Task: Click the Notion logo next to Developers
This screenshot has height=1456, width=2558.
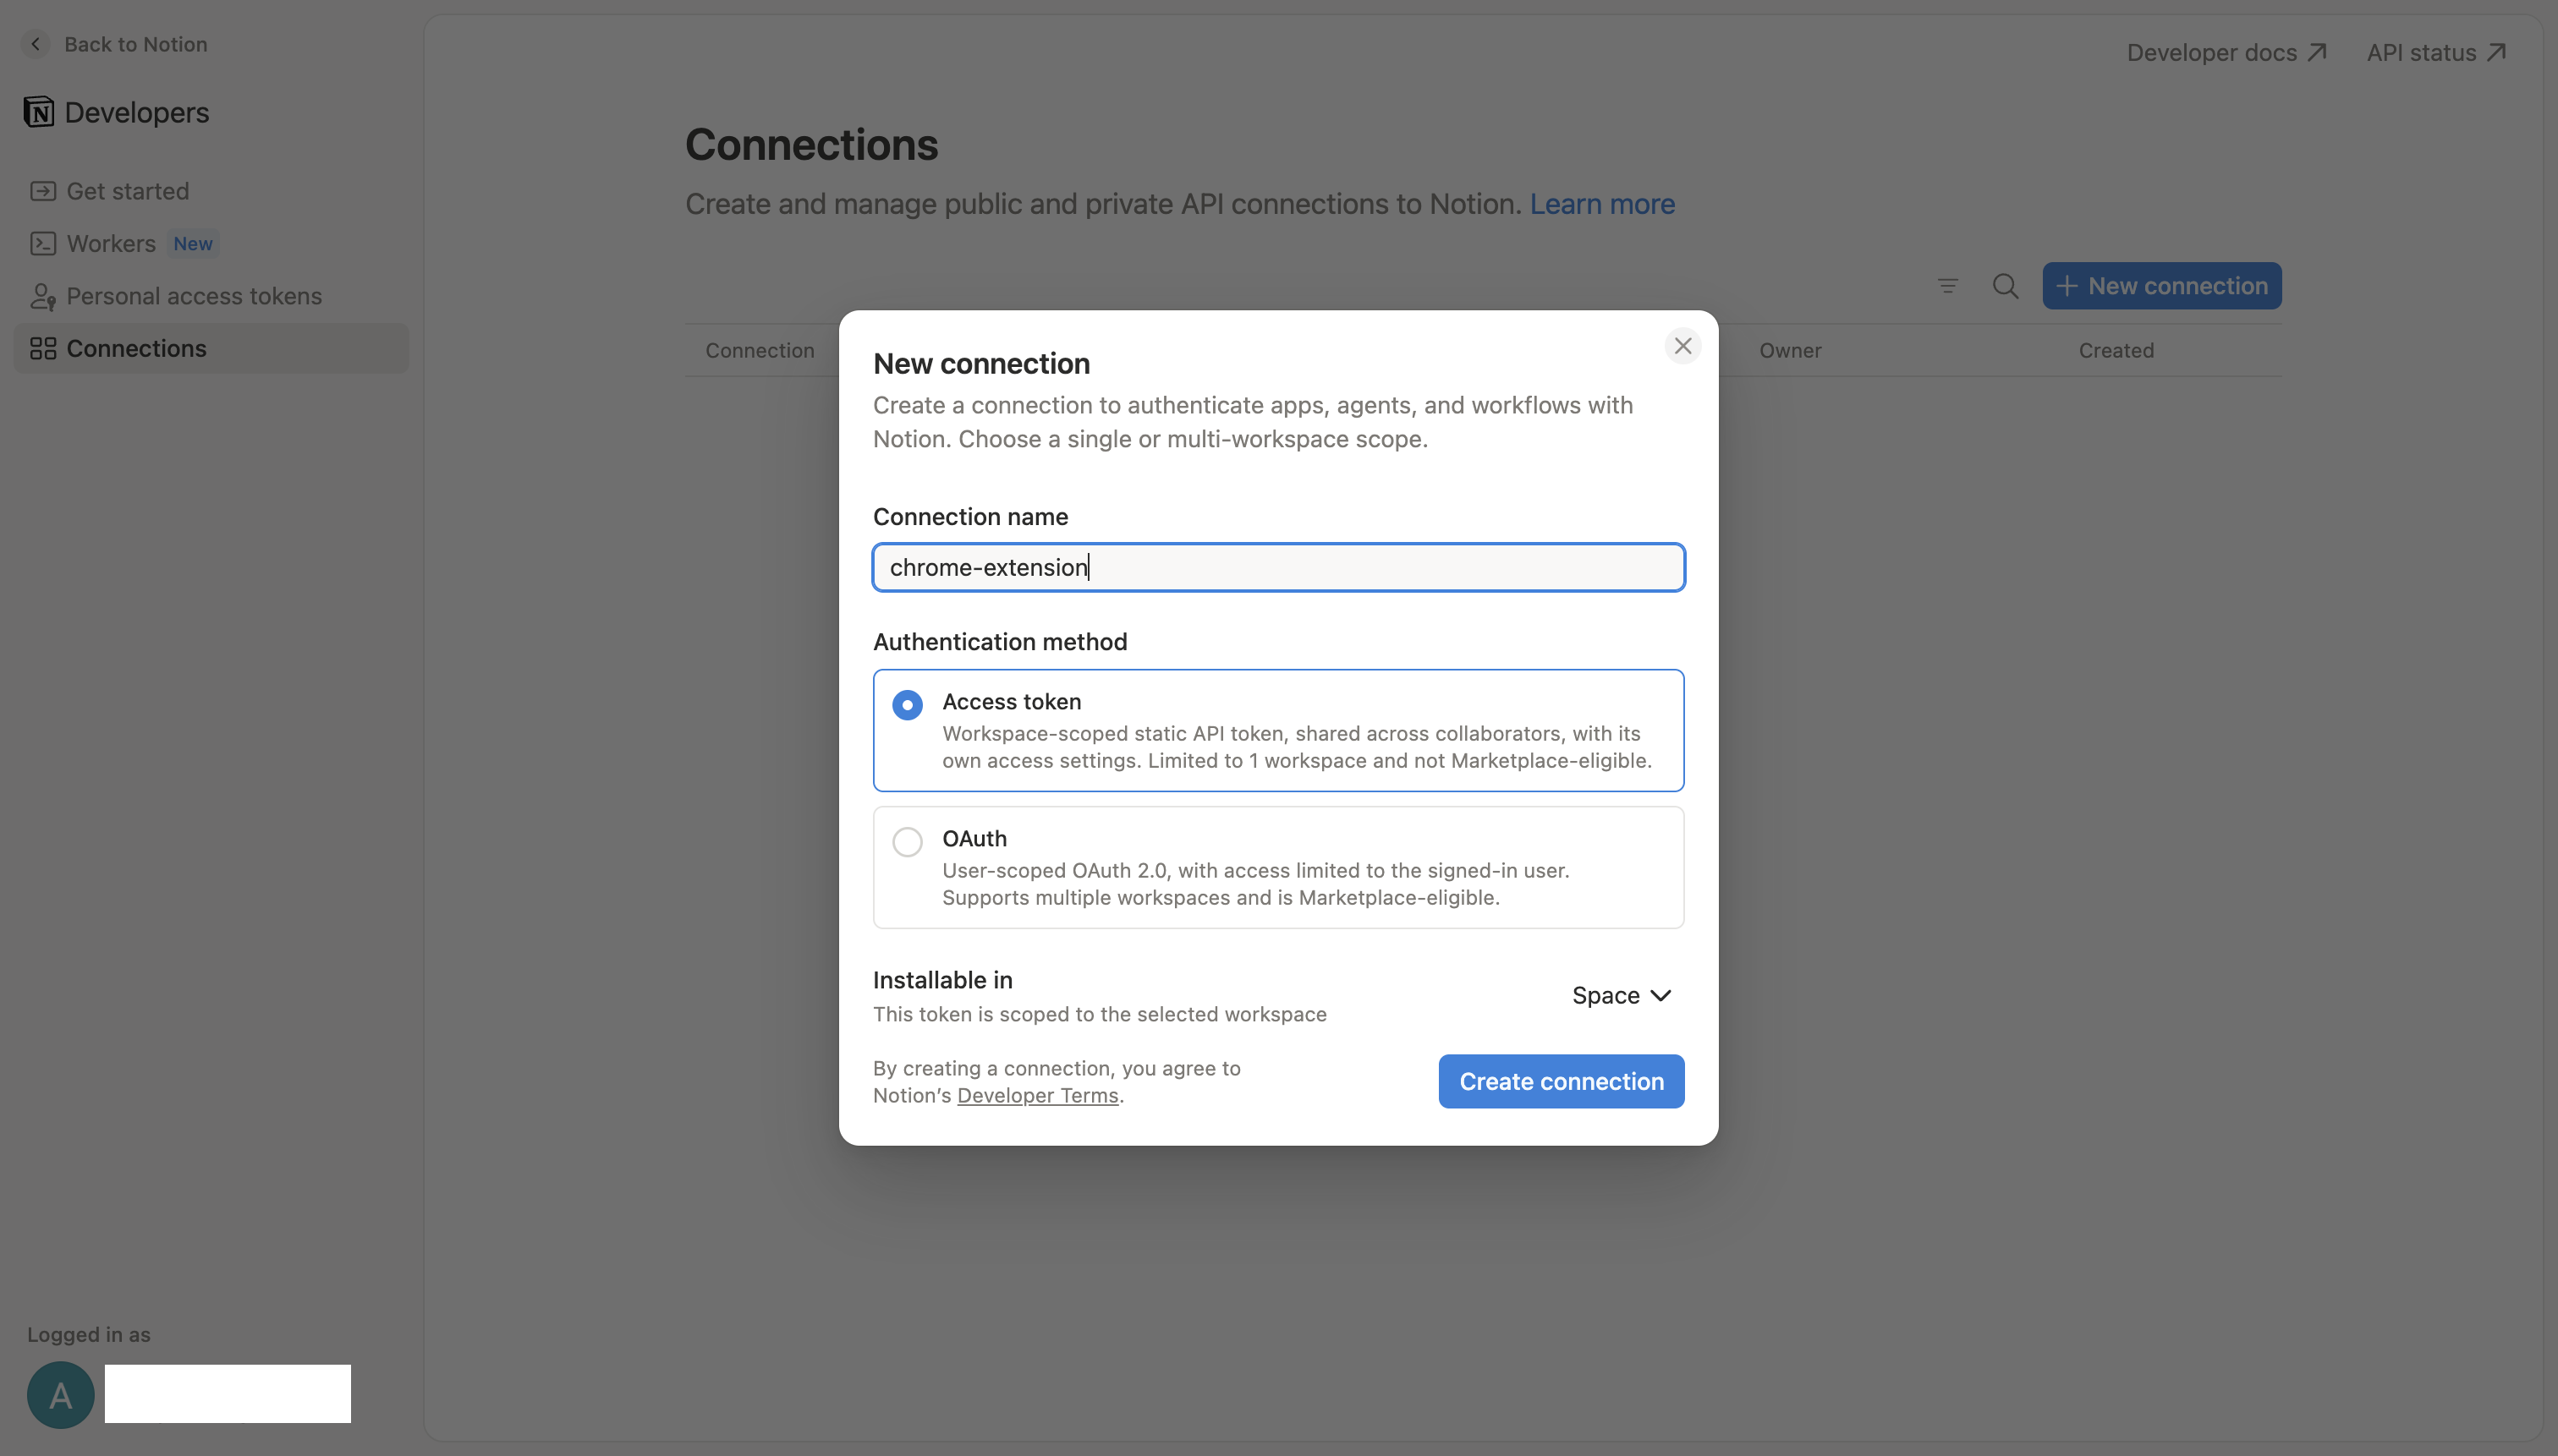Action: tap(39, 112)
